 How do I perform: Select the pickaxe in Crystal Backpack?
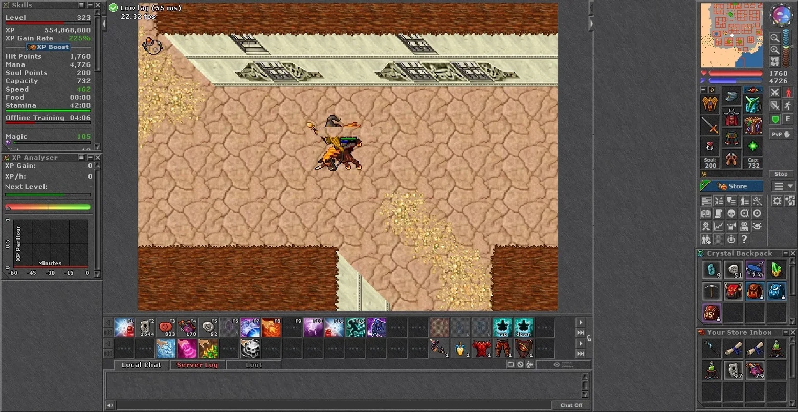click(711, 291)
